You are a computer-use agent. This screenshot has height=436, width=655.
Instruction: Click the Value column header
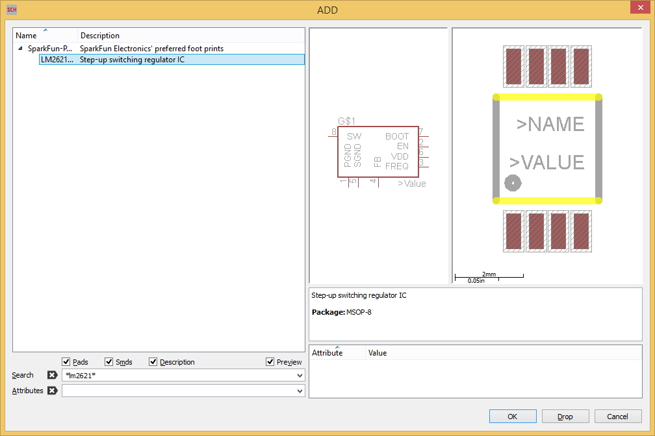504,352
